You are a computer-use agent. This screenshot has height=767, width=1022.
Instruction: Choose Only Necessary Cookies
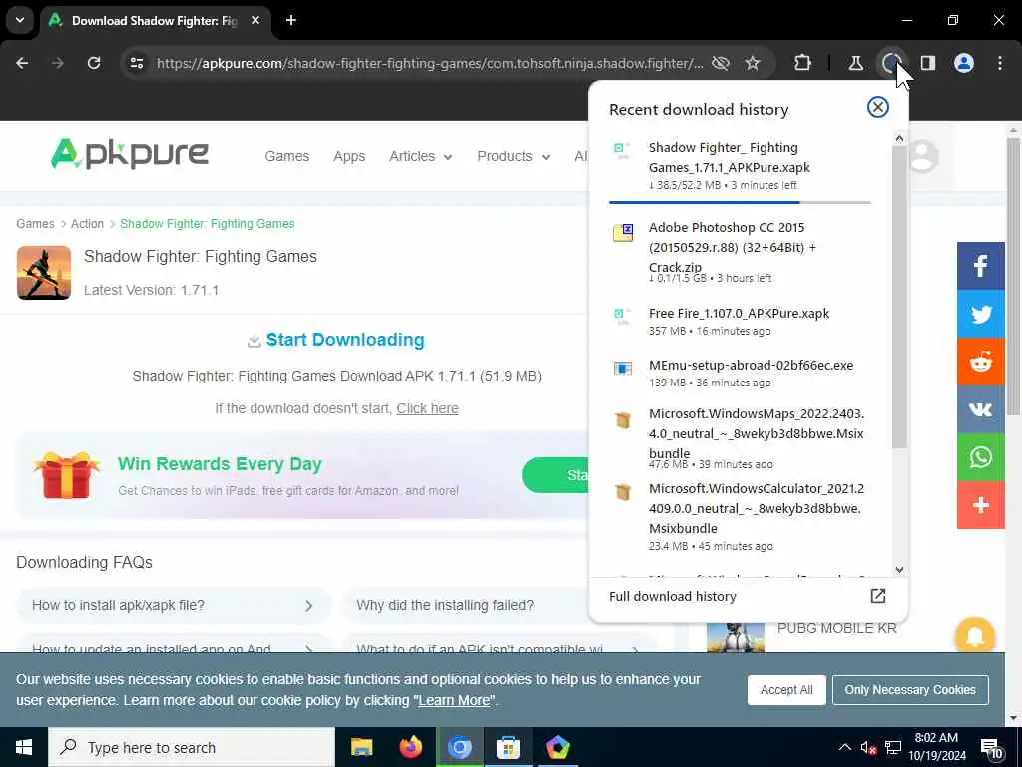[x=910, y=689]
